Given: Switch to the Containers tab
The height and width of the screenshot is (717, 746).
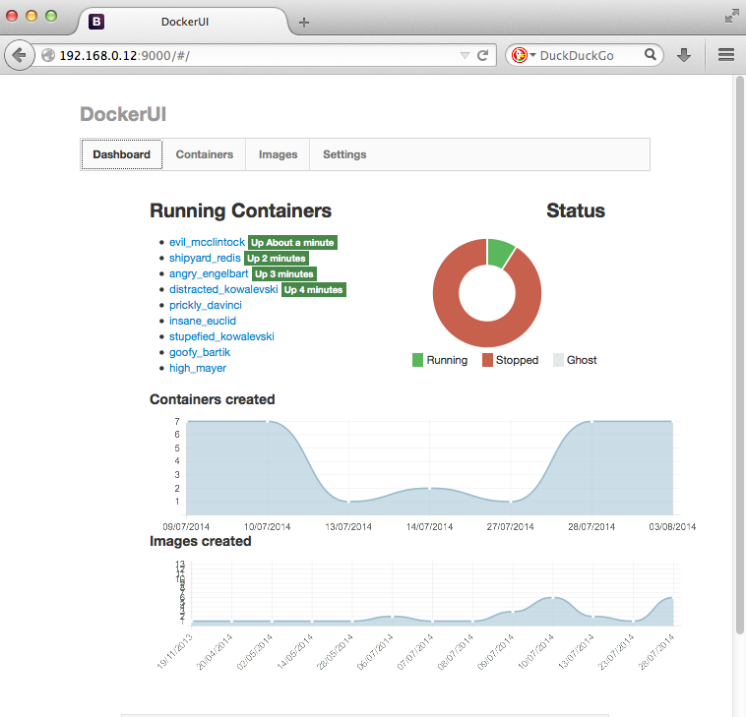Looking at the screenshot, I should (x=205, y=154).
